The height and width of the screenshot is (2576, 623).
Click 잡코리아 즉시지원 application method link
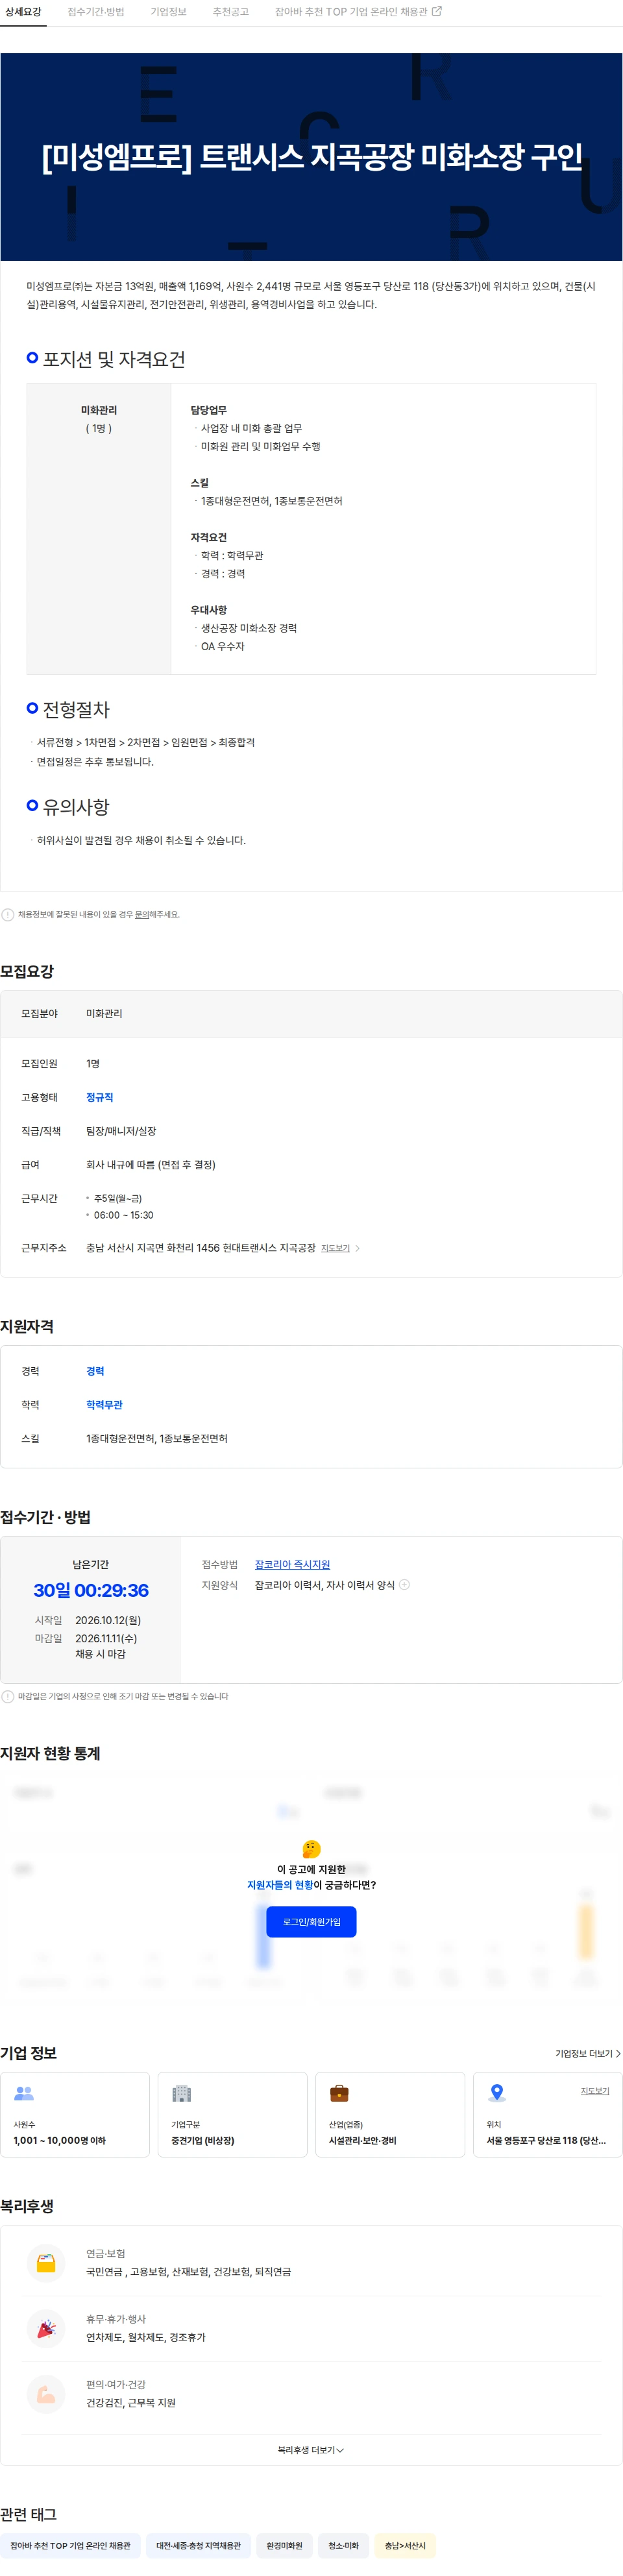(x=292, y=1565)
